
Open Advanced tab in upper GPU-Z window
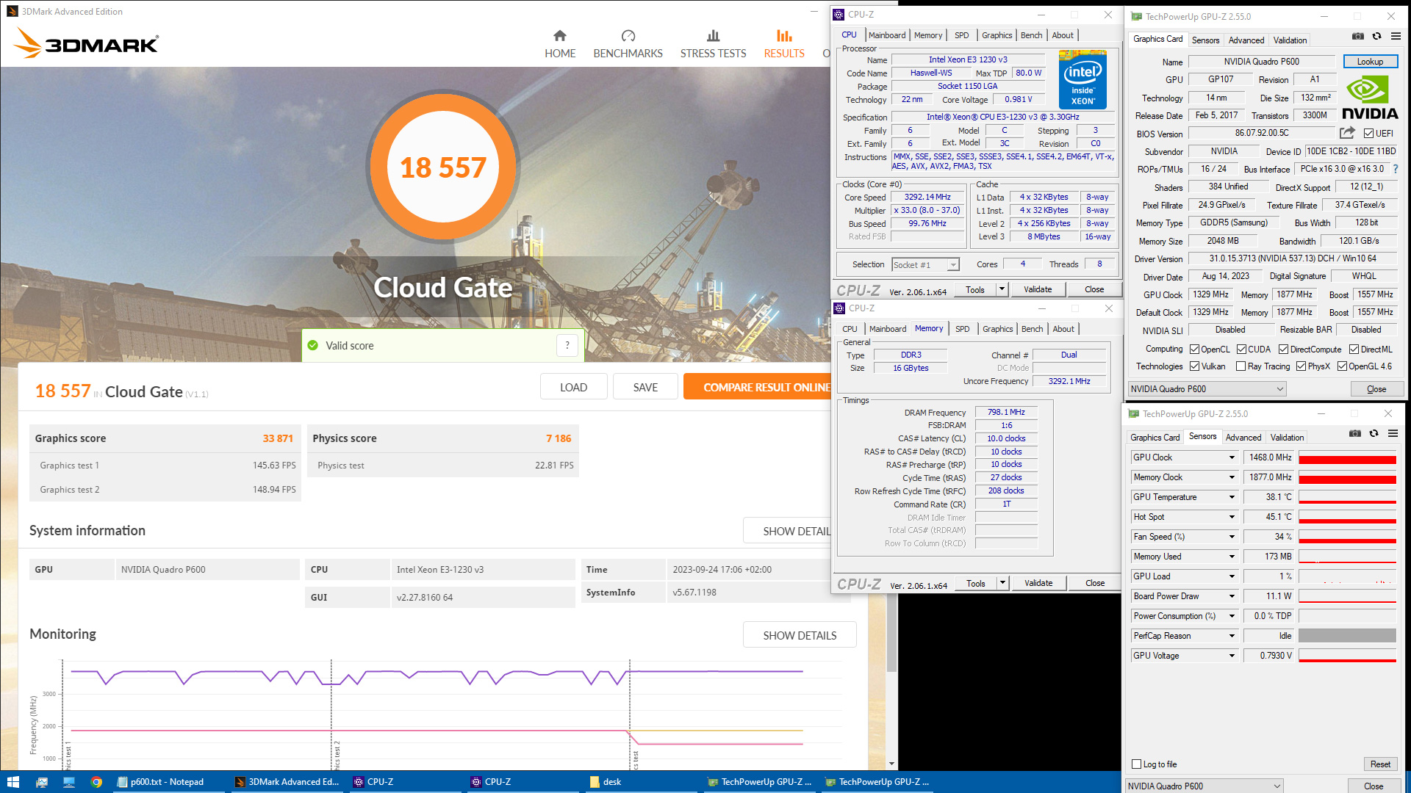(1246, 40)
